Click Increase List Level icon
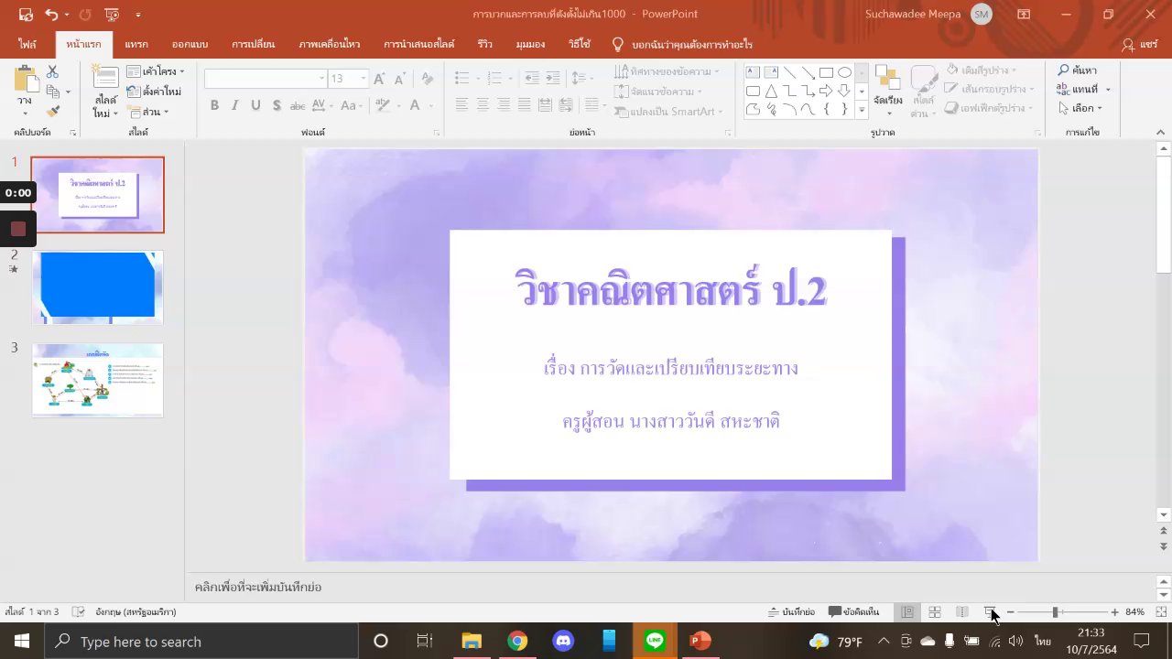The width and height of the screenshot is (1172, 659). click(x=553, y=79)
